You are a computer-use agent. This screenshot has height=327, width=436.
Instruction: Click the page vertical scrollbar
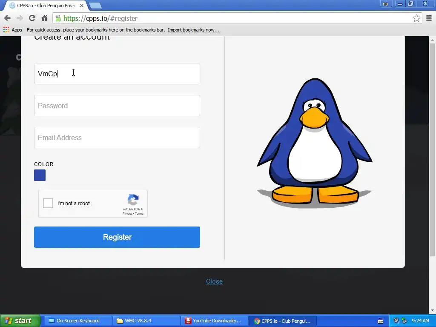[x=432, y=150]
